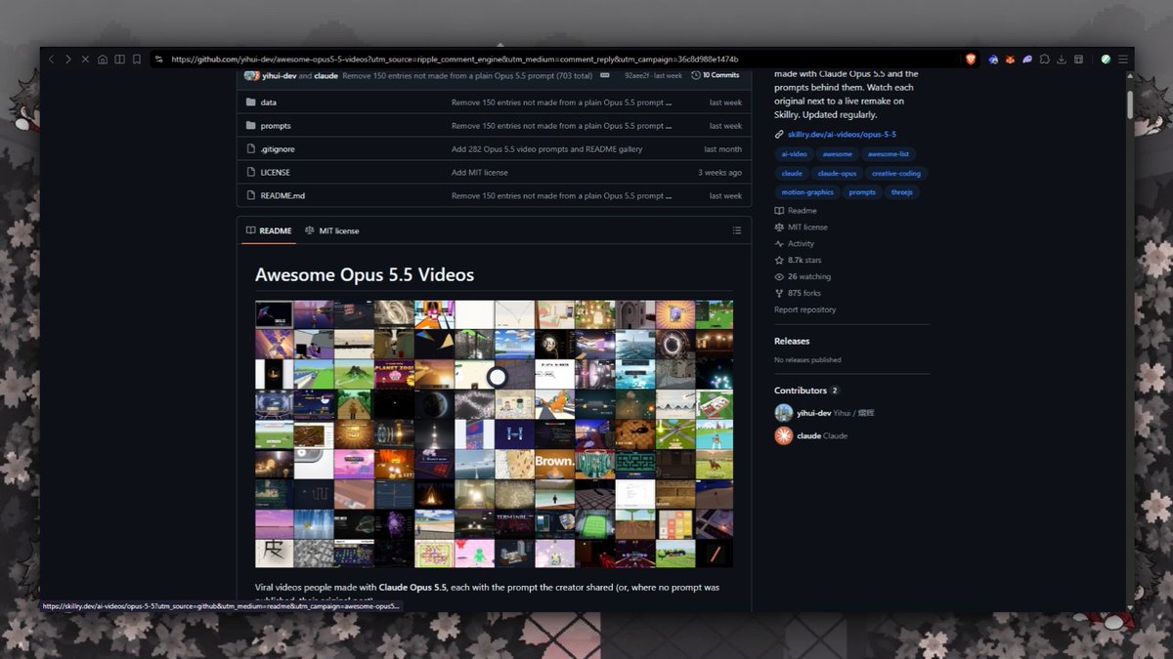
Task: Go back with the browser back arrow
Action: tap(52, 60)
